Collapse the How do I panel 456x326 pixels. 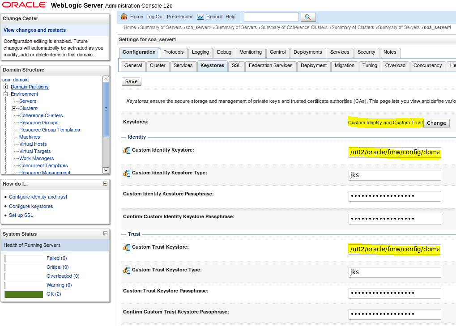tap(105, 184)
